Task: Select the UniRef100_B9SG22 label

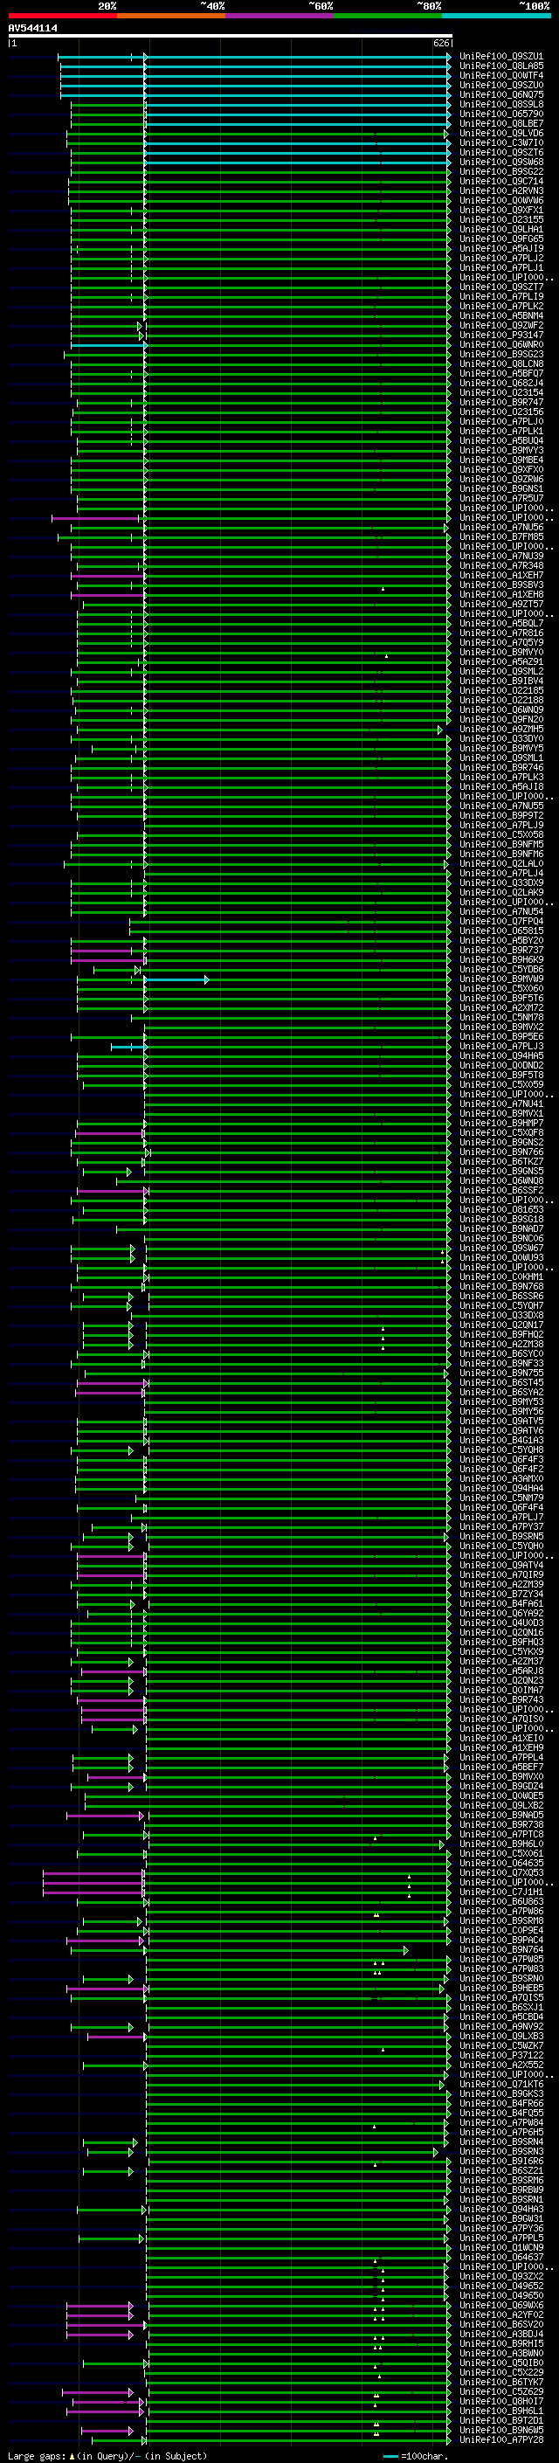Action: click(x=500, y=171)
